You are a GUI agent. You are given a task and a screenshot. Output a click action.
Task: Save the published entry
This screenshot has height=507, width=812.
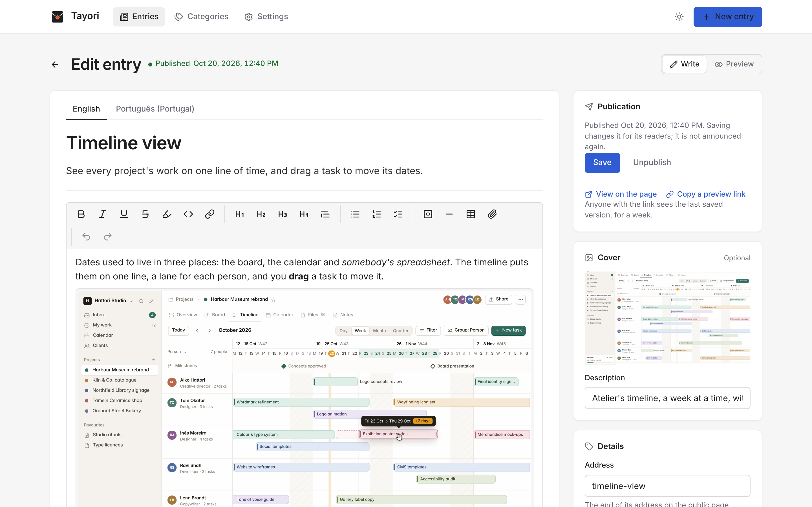pyautogui.click(x=602, y=163)
